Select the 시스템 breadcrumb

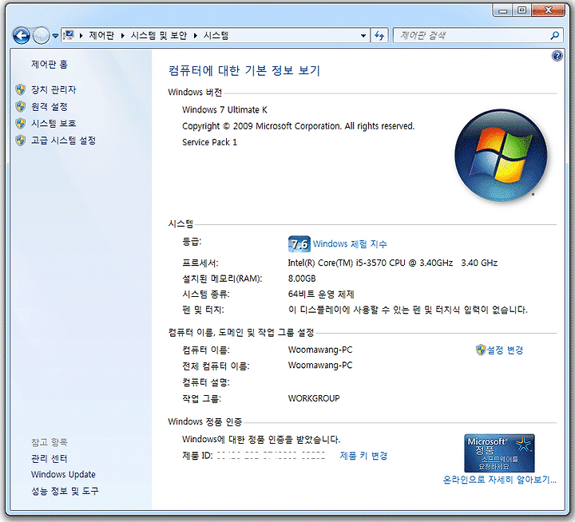(x=216, y=35)
